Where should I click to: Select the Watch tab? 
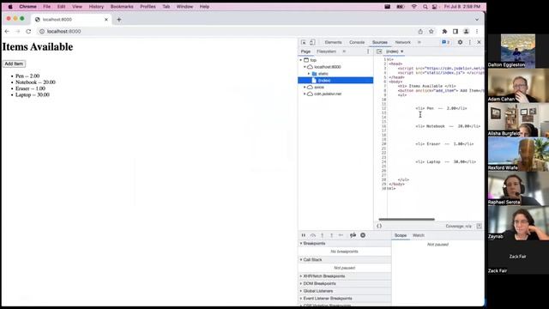click(419, 235)
